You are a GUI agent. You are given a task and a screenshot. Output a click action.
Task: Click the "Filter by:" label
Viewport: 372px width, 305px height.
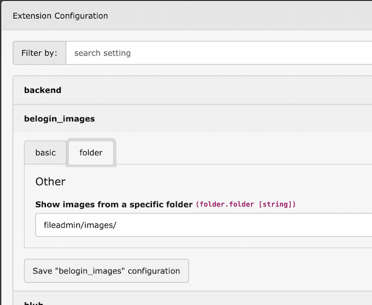coord(39,53)
